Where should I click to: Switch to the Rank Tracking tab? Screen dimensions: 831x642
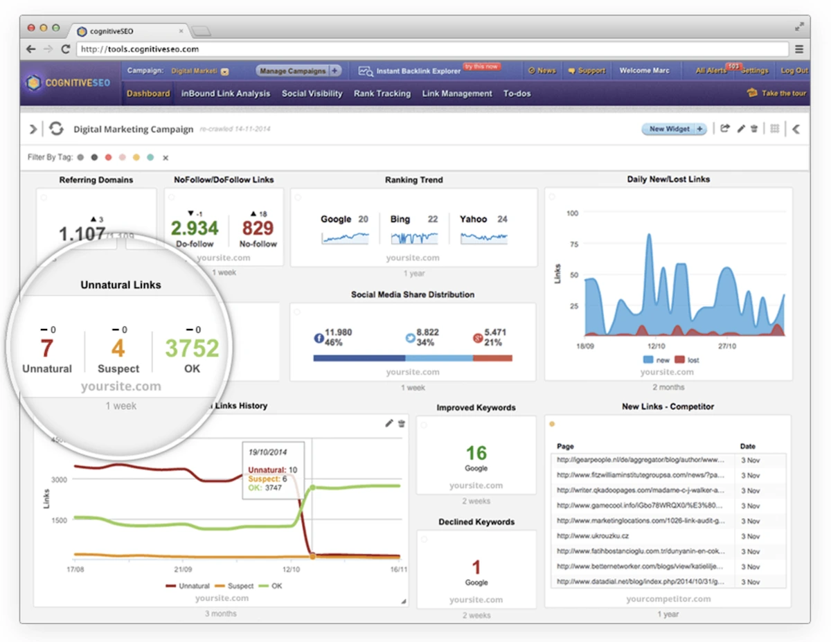tap(382, 93)
